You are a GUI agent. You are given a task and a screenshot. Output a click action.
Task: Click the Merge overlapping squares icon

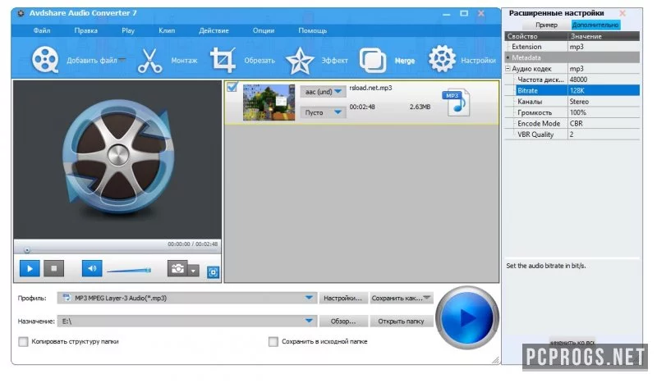click(373, 60)
